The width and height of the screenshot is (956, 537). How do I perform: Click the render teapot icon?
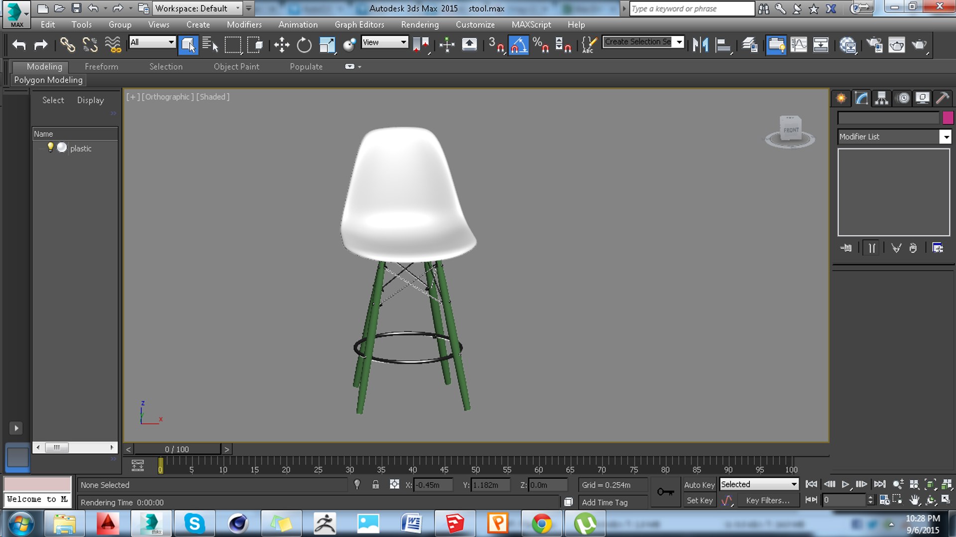point(919,45)
